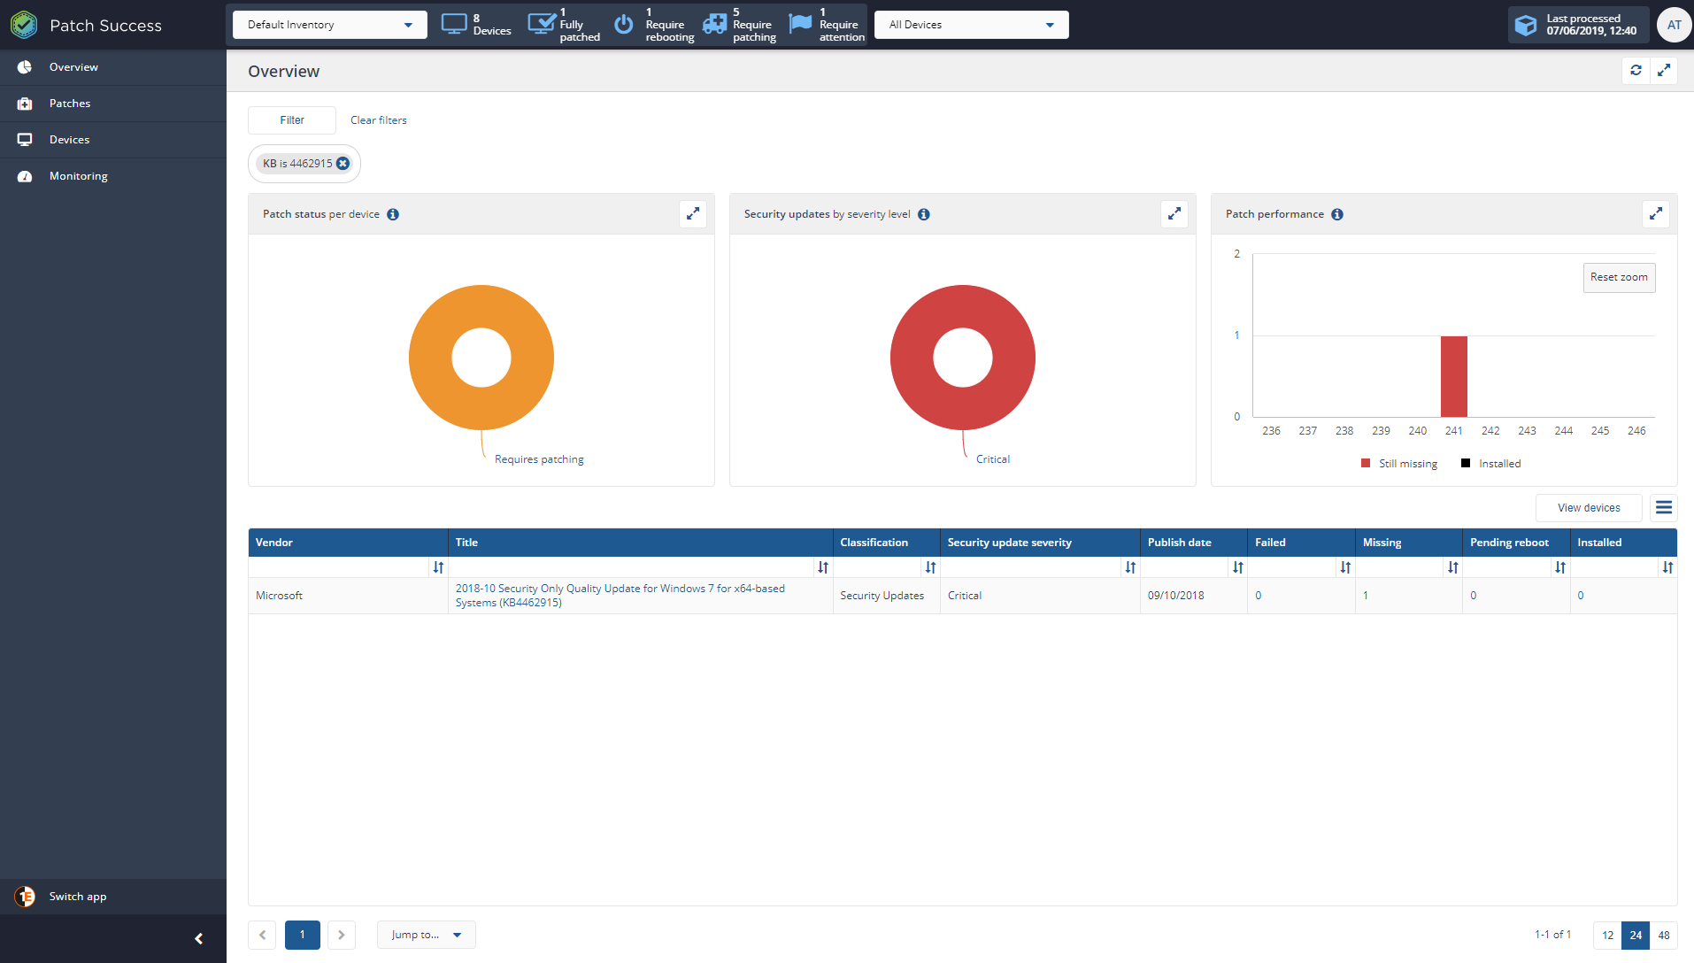The height and width of the screenshot is (963, 1694).
Task: Click the Reset zoom button
Action: [1619, 277]
